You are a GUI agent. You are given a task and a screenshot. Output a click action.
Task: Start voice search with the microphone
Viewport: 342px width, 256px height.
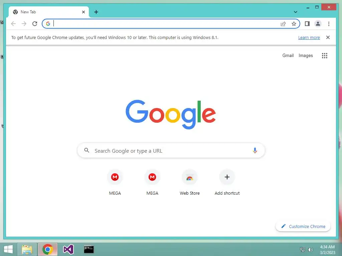pos(255,150)
